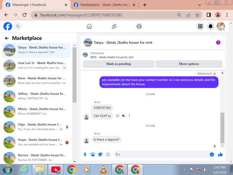Switch to the Marketplace 3beds 2baths tab
Image resolution: width=233 pixels, height=175 pixels.
105,5
